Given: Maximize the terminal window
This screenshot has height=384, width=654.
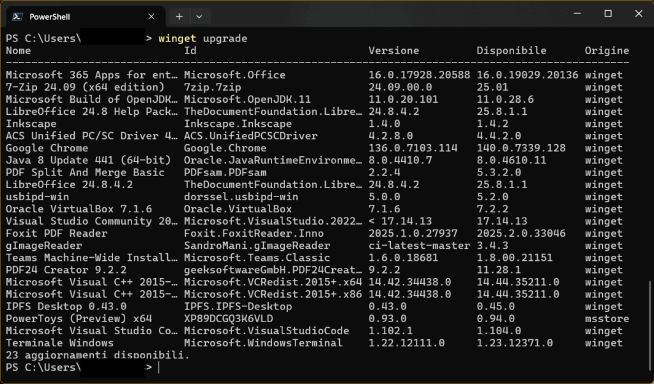Looking at the screenshot, I should click(x=608, y=13).
